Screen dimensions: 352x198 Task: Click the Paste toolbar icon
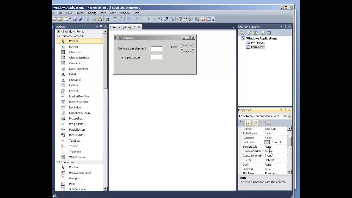(100, 19)
